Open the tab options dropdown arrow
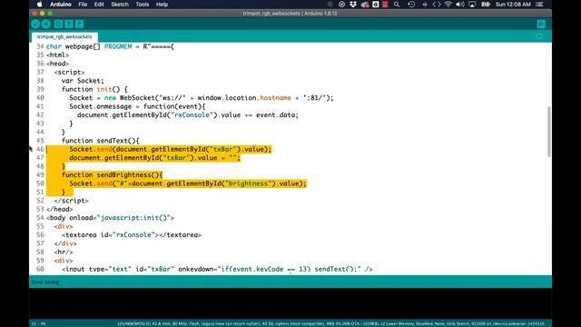 pyautogui.click(x=539, y=36)
